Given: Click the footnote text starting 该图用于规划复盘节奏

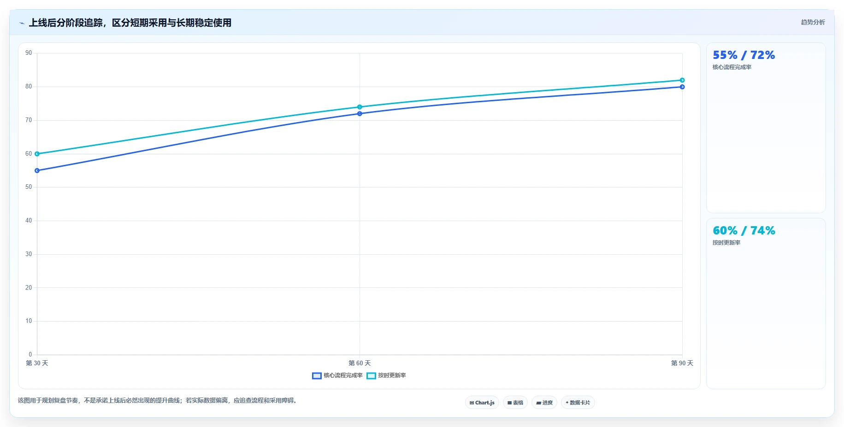Looking at the screenshot, I should pos(159,401).
